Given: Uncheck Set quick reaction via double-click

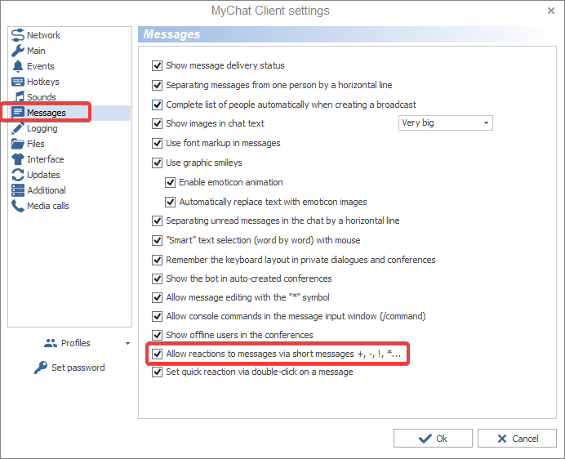Looking at the screenshot, I should point(158,372).
